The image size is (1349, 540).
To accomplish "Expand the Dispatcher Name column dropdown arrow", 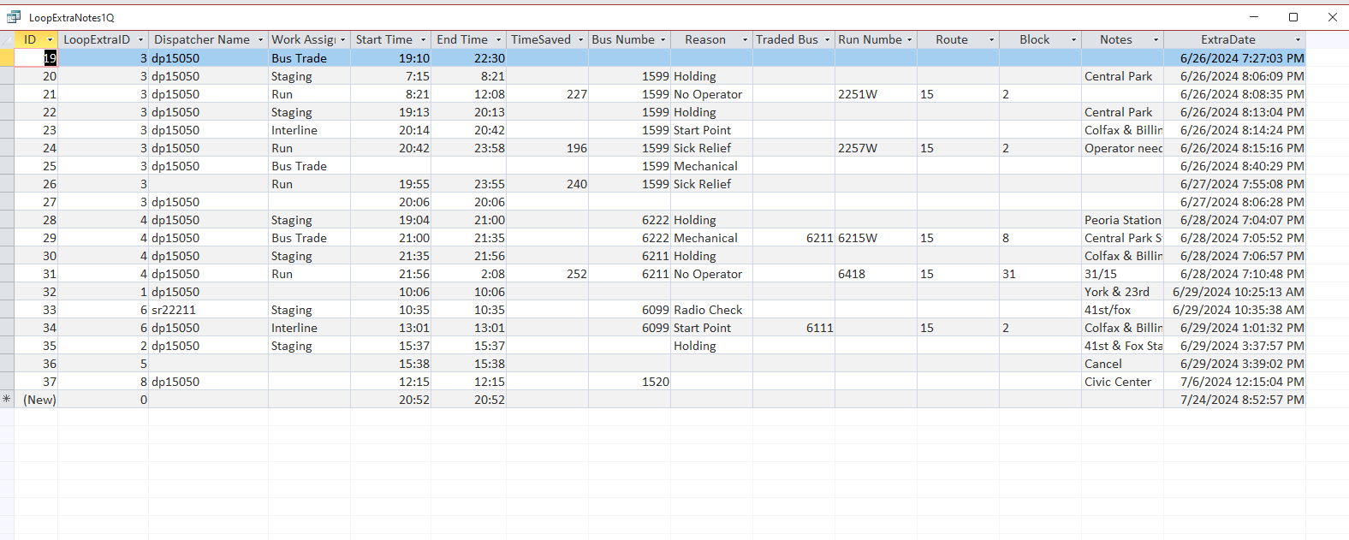I will click(x=260, y=40).
